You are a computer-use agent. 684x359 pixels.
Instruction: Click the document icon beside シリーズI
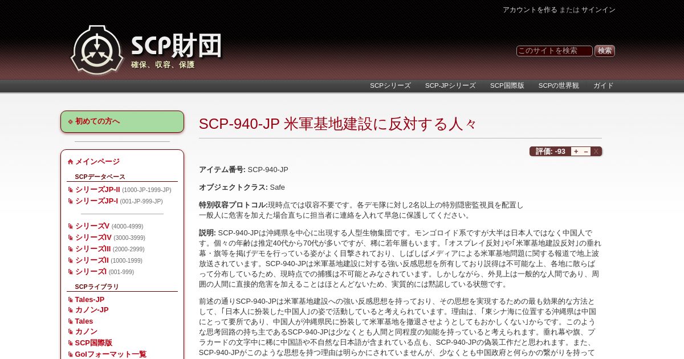click(70, 272)
